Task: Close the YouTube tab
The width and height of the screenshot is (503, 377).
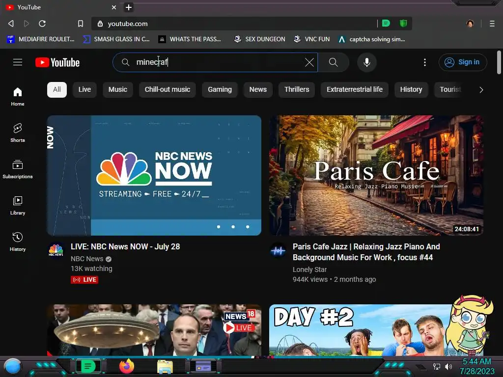Action: click(114, 7)
